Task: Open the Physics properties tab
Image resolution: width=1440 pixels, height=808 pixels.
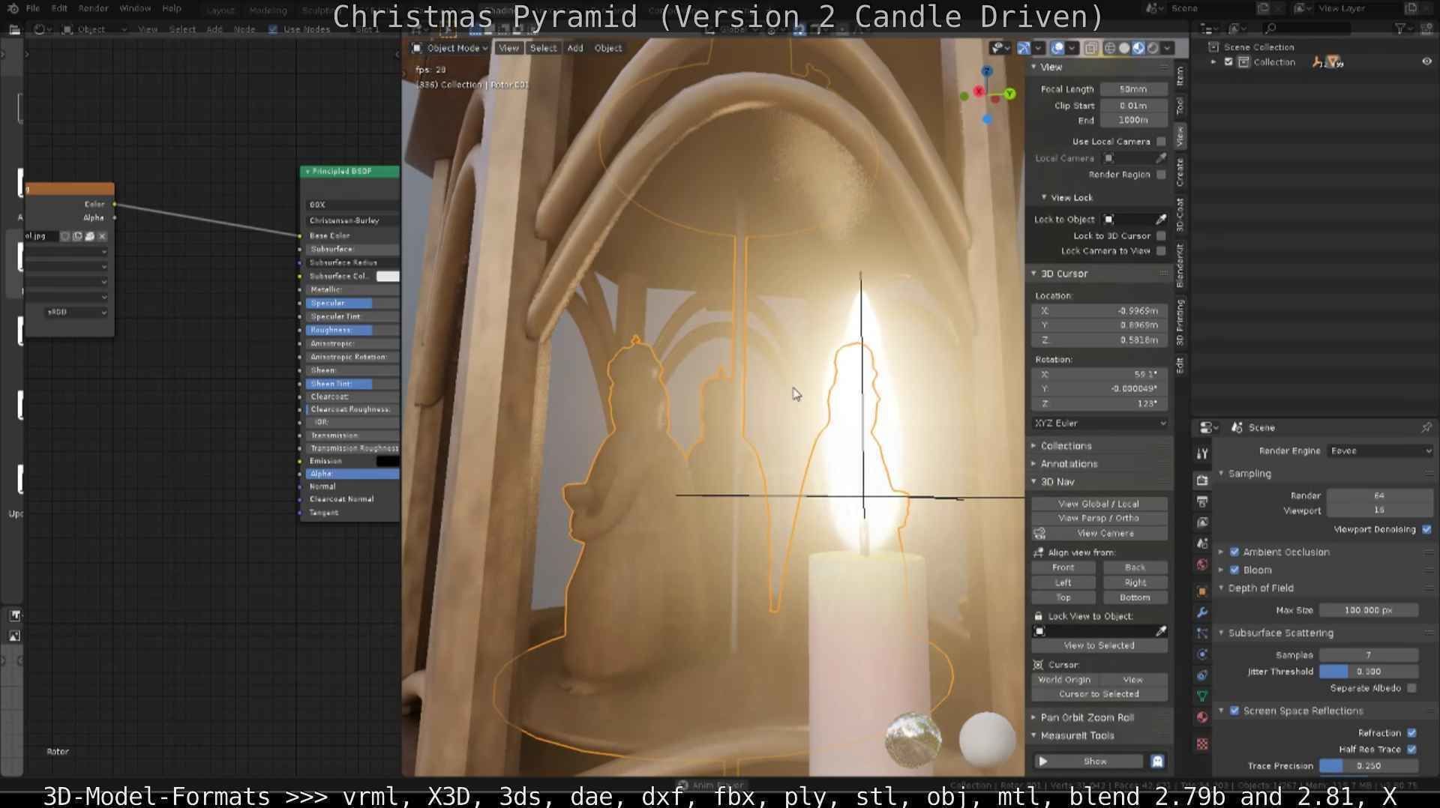Action: pyautogui.click(x=1202, y=654)
